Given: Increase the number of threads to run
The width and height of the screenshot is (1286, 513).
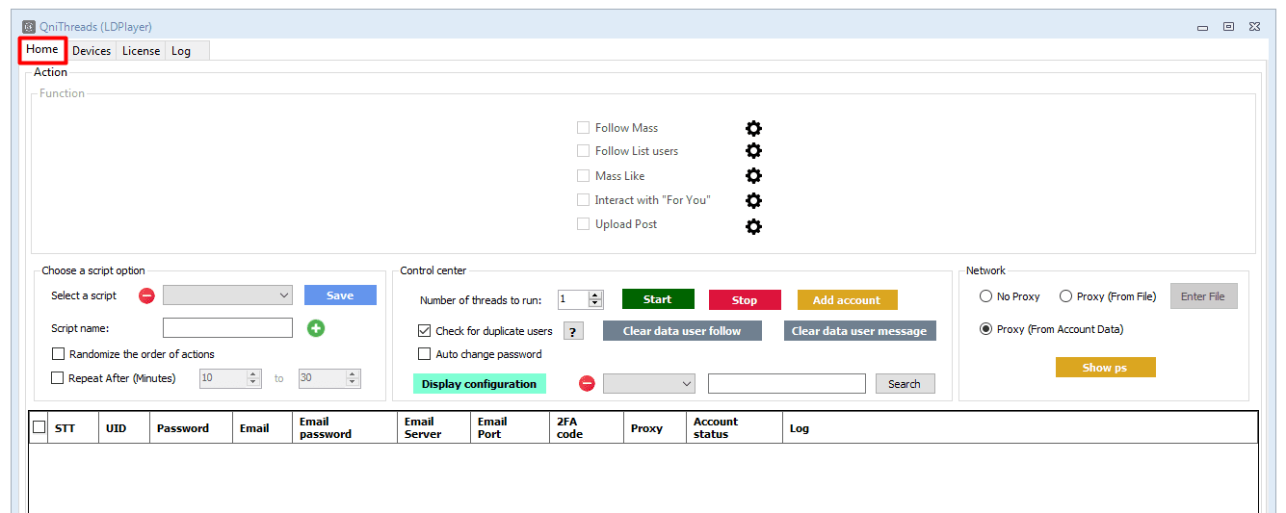Looking at the screenshot, I should click(595, 295).
